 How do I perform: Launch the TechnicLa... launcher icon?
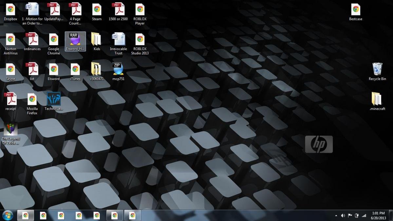pos(54,102)
